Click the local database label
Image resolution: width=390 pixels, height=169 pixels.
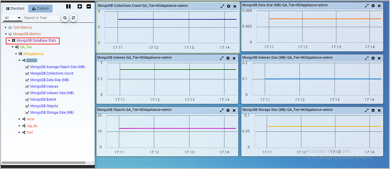pyautogui.click(x=30, y=119)
